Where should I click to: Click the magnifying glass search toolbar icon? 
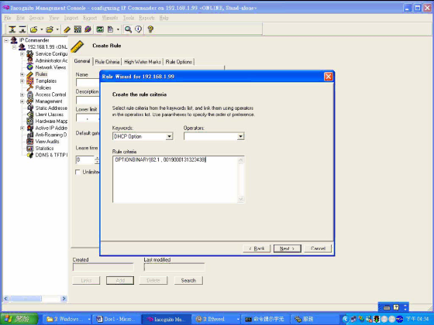(x=128, y=29)
